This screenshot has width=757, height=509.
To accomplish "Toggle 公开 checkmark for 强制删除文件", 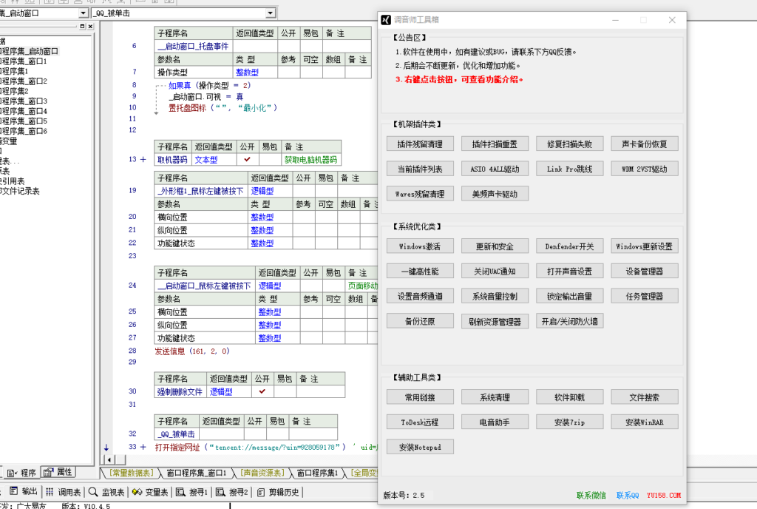I will pos(262,393).
